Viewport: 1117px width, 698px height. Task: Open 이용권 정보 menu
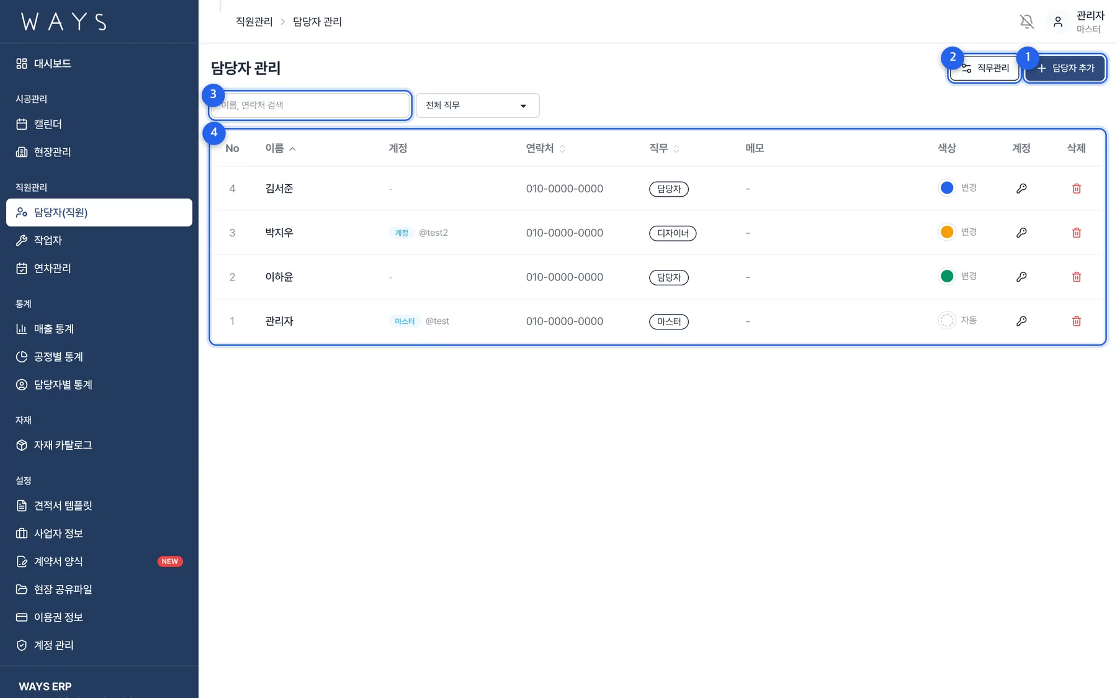coord(99,617)
